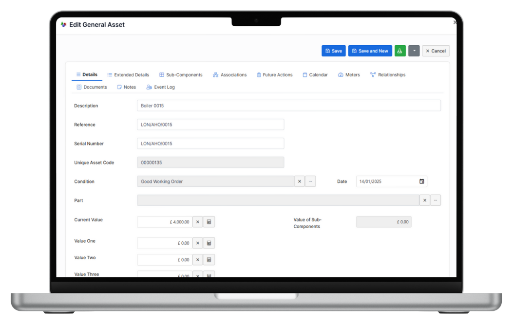Open the calculator next to Value One

click(x=209, y=243)
